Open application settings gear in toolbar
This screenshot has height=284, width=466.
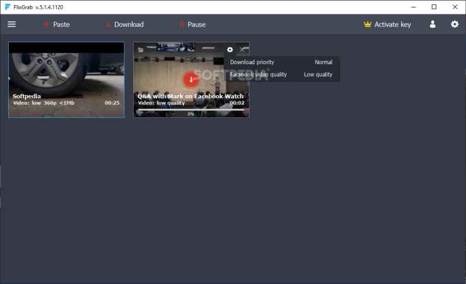[455, 25]
